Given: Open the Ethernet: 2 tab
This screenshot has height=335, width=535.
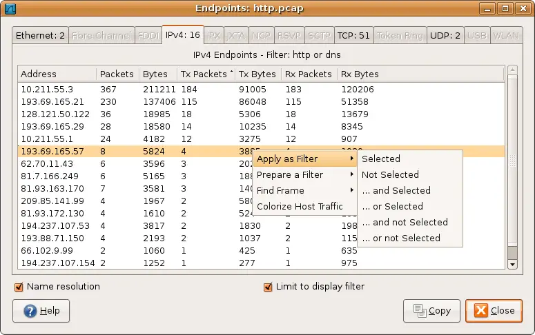Looking at the screenshot, I should (x=40, y=35).
